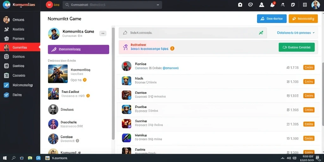Click the calculator grid icon in top bar

[305, 5]
